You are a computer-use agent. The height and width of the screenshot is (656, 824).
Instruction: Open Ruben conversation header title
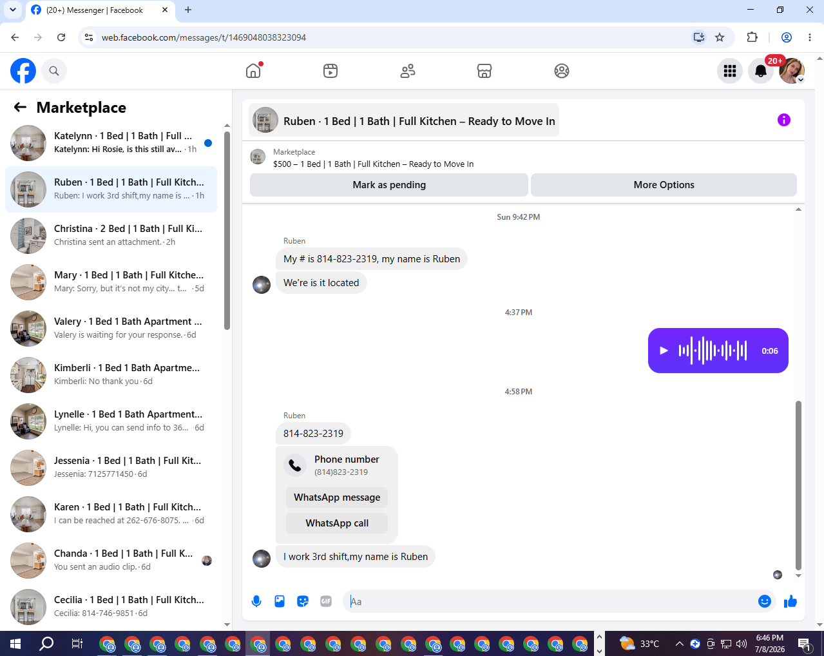[x=404, y=121]
